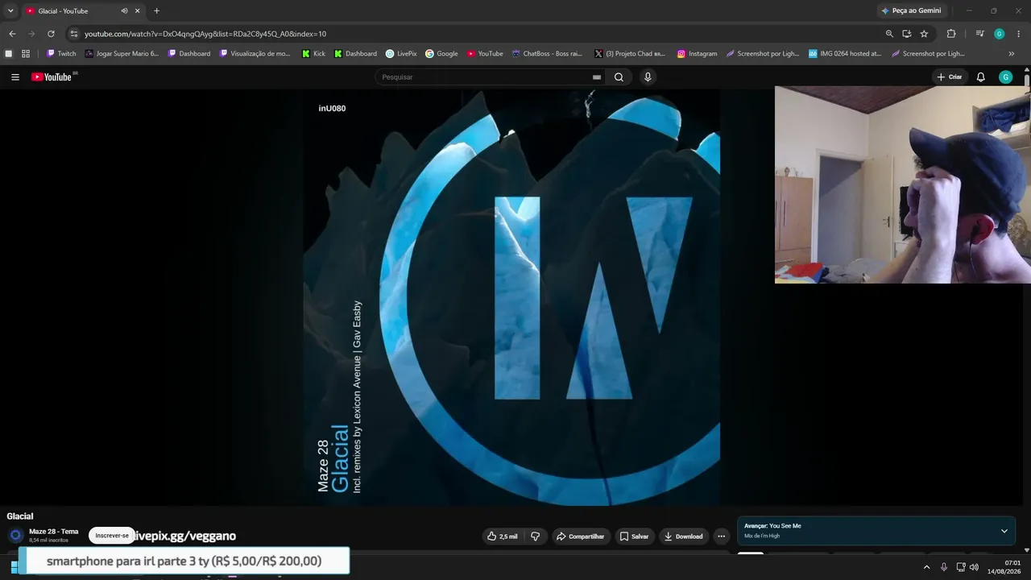Image resolution: width=1031 pixels, height=580 pixels.
Task: Click the browser address bar URL
Action: pyautogui.click(x=205, y=34)
